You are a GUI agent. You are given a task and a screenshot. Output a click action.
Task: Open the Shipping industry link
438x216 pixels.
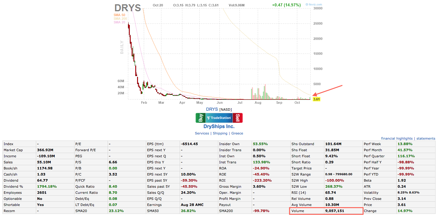pyautogui.click(x=220, y=133)
